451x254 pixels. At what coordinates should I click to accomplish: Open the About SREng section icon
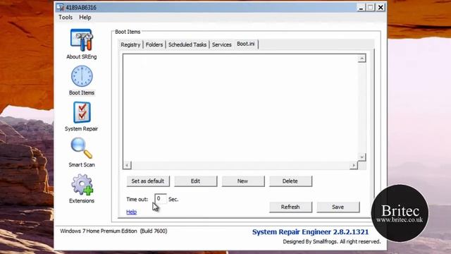coord(82,40)
